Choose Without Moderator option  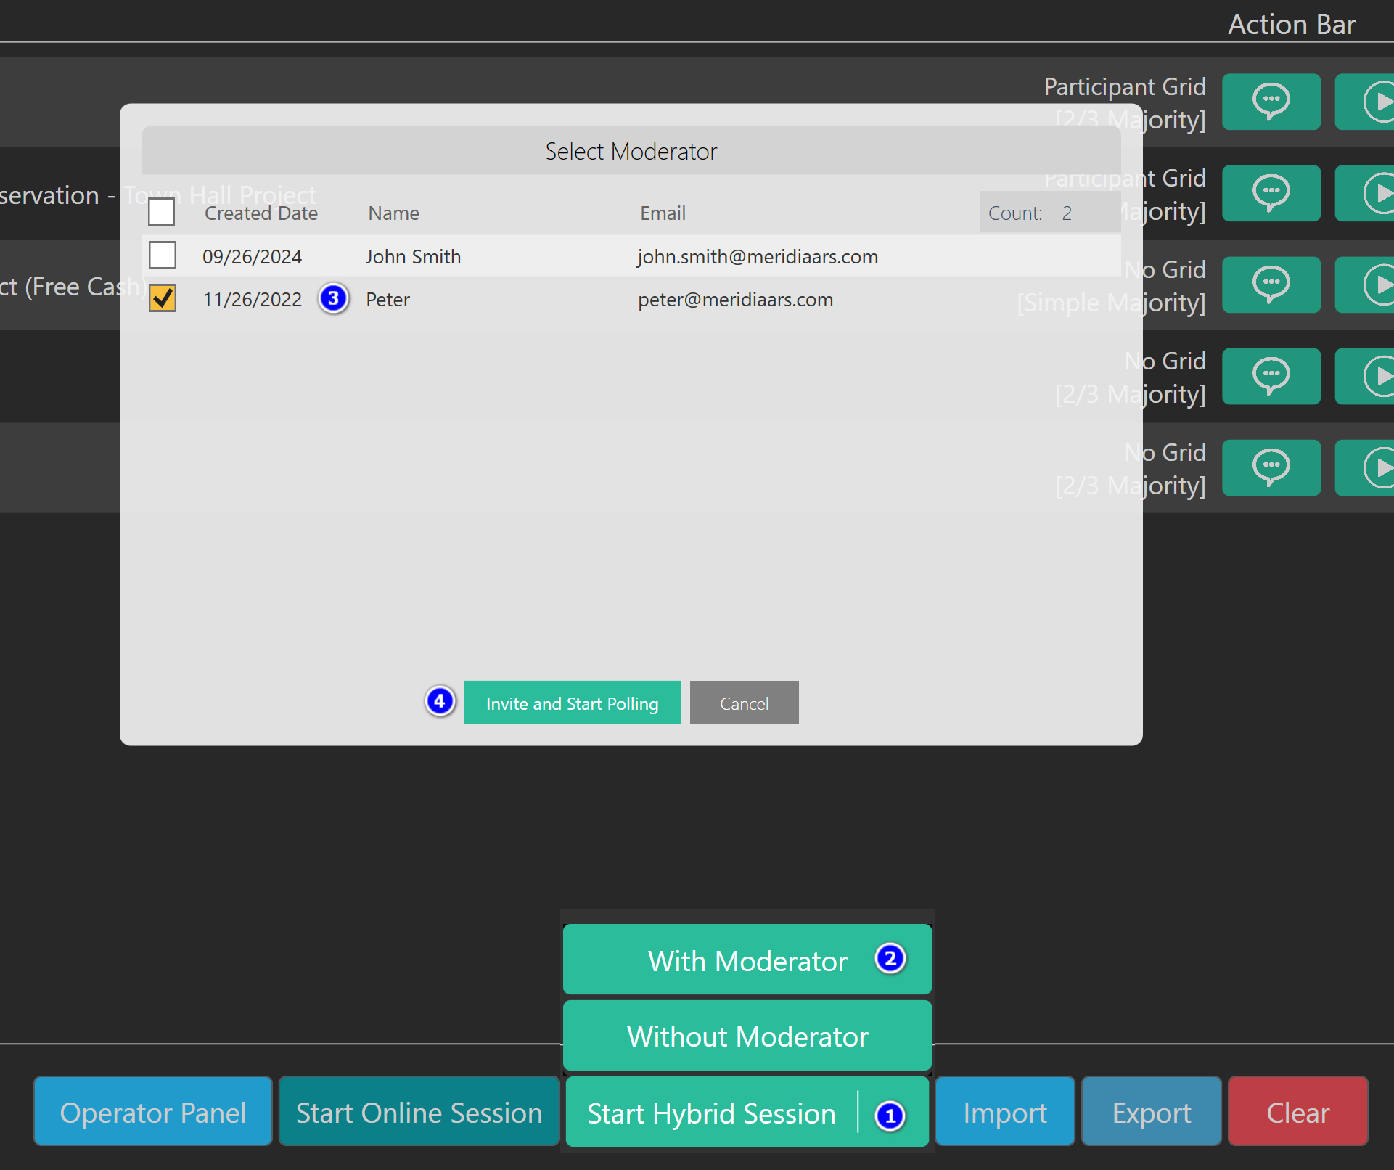[x=747, y=1036]
